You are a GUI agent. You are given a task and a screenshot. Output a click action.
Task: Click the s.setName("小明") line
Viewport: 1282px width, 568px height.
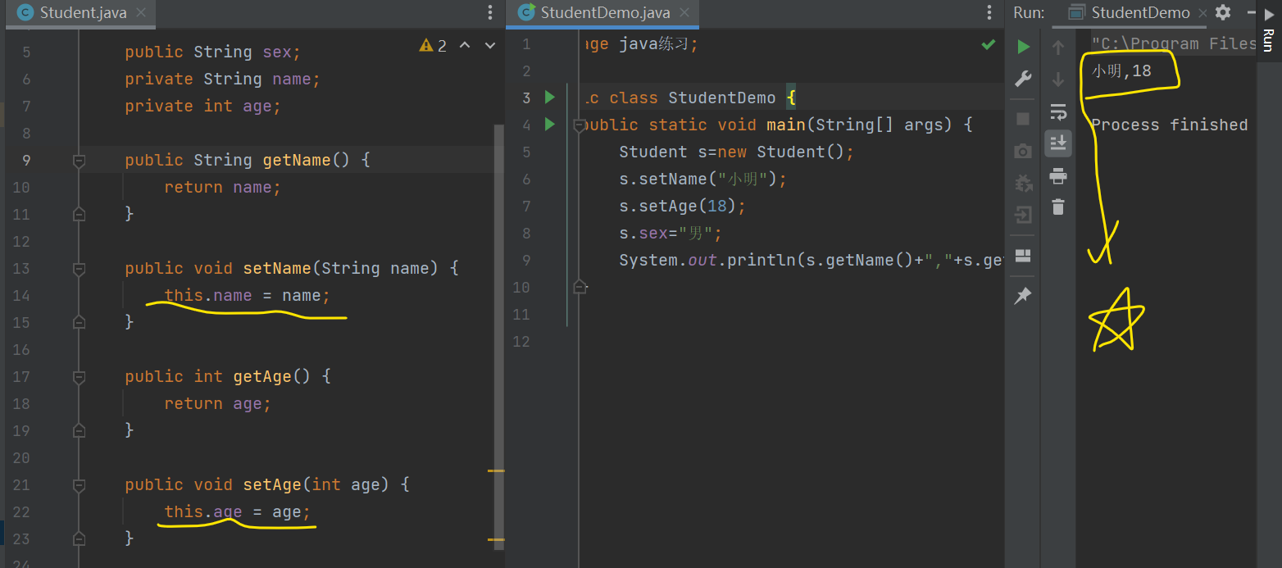[702, 179]
